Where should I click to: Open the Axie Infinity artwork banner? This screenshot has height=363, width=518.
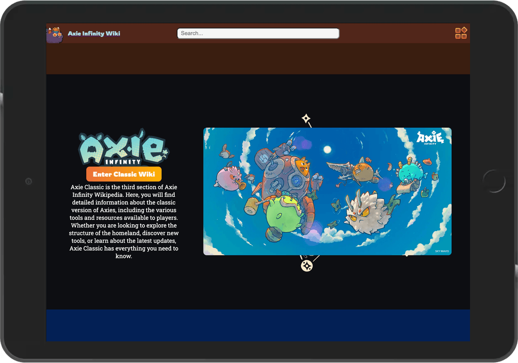click(328, 192)
